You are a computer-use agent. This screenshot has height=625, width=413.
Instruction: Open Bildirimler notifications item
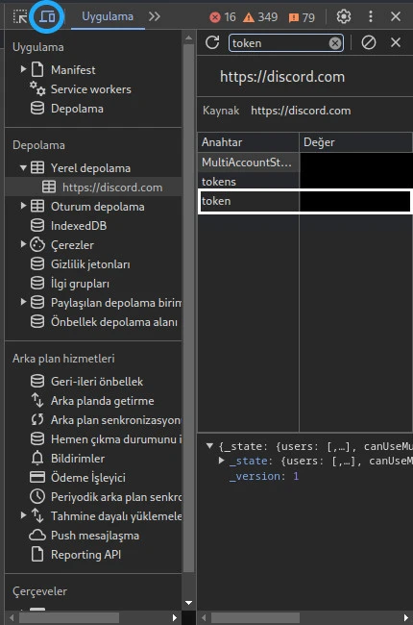78,459
